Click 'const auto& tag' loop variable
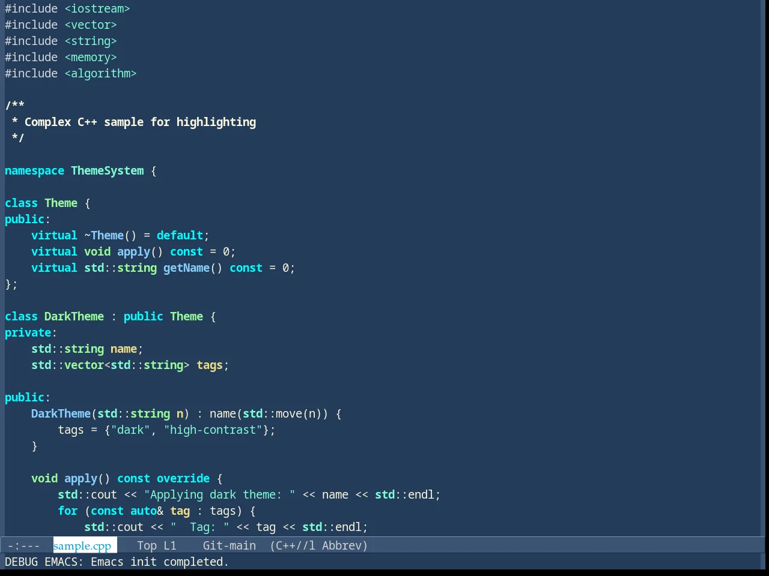 point(140,511)
